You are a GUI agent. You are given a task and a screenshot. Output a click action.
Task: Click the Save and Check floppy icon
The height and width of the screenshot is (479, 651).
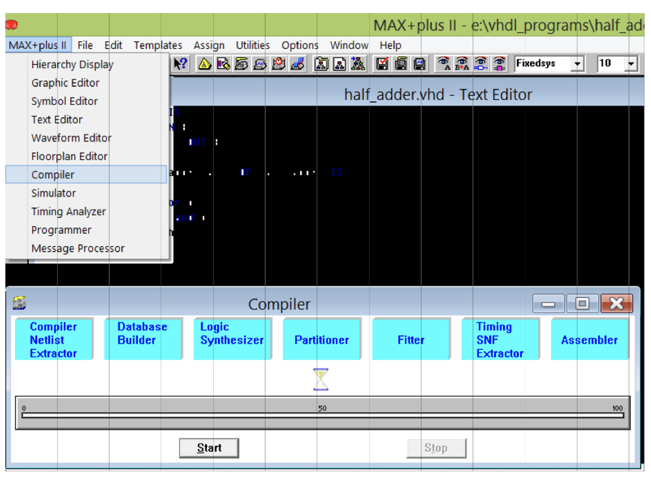click(381, 64)
